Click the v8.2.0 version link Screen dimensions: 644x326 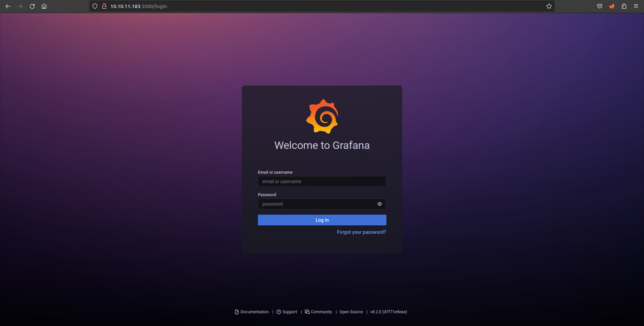click(x=388, y=312)
